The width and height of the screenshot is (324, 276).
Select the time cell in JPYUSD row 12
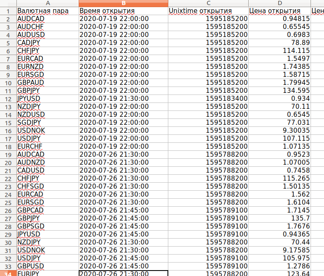pyautogui.click(x=124, y=99)
